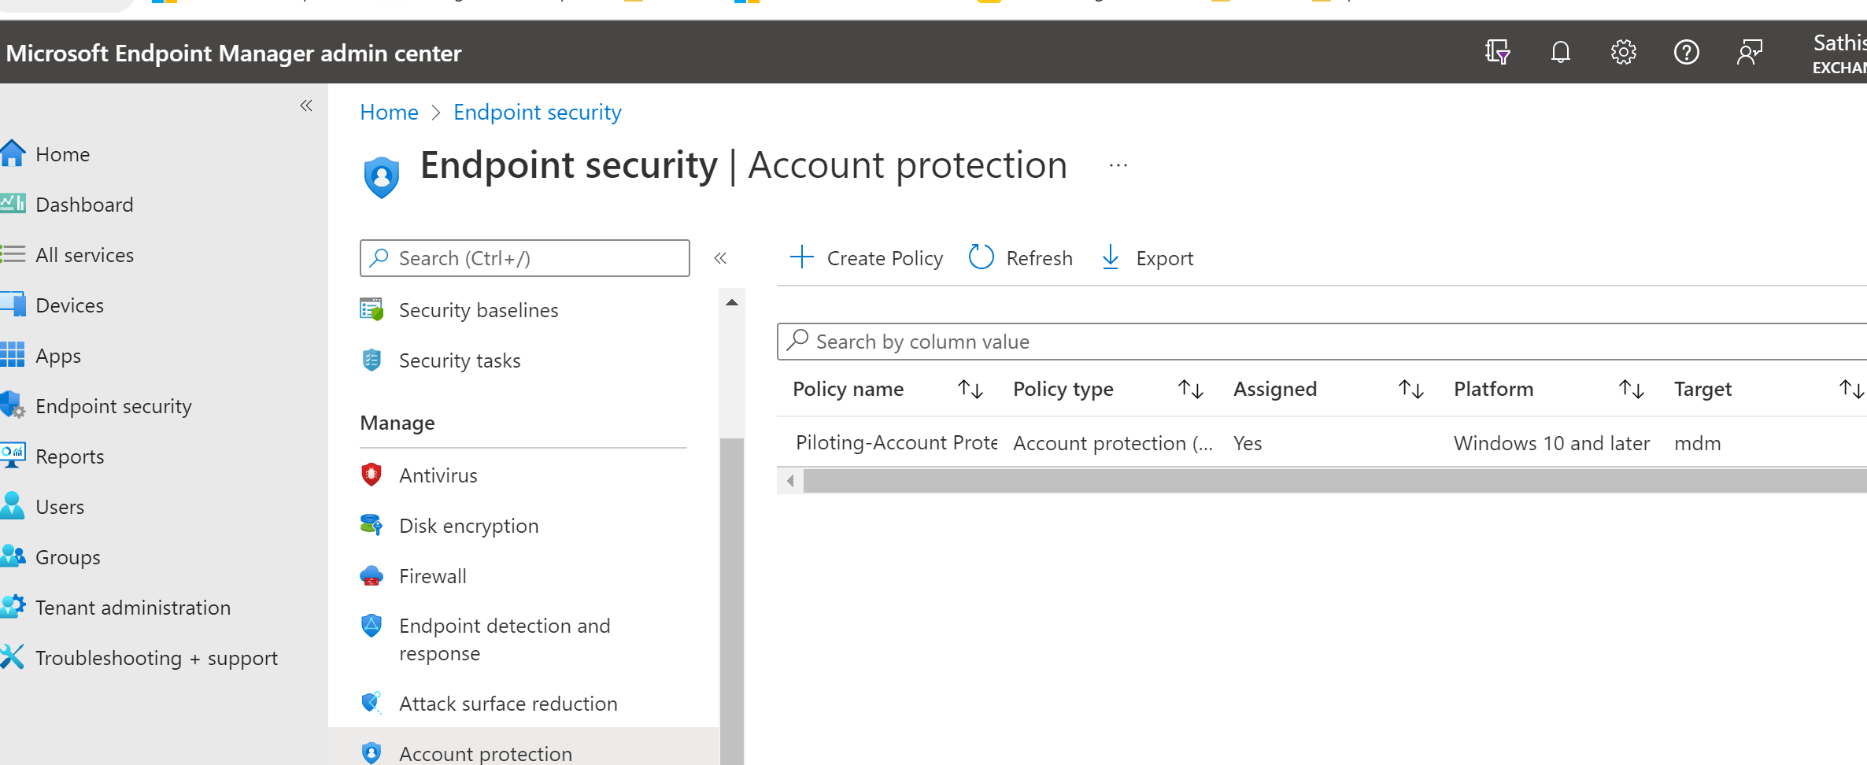Select Attack surface reduction

508,703
